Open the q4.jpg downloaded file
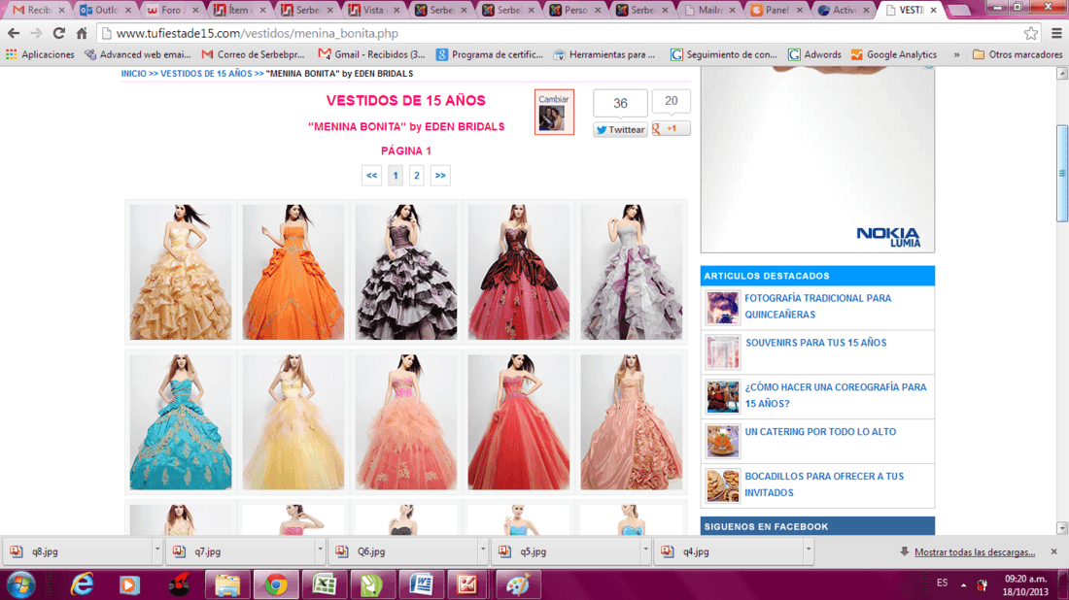The height and width of the screenshot is (600, 1069). pyautogui.click(x=728, y=551)
